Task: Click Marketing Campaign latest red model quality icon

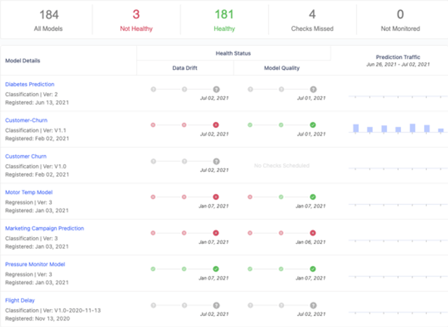Action: point(313,233)
